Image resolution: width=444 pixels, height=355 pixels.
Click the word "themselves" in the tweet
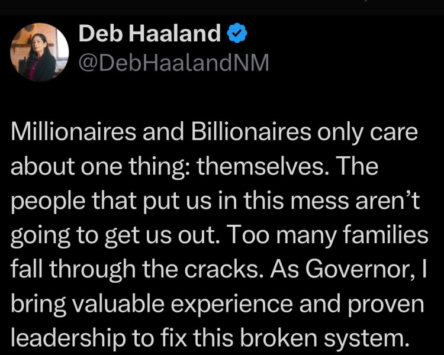click(266, 169)
